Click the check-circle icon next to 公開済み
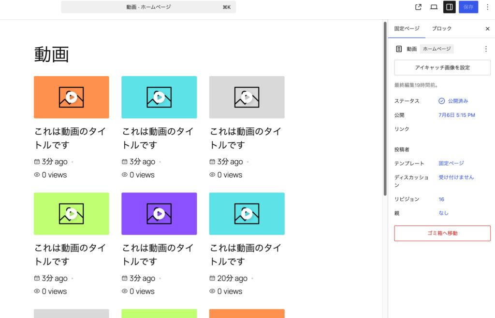The width and height of the screenshot is (495, 318). [x=441, y=101]
